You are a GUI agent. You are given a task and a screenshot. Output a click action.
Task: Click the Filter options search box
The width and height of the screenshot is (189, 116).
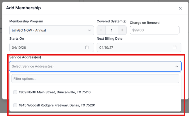click(95, 79)
